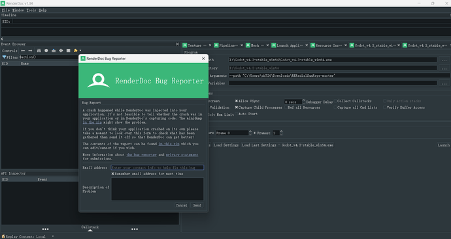Open the star bookmark dropdown arrow
The height and width of the screenshot is (239, 451).
pos(80,51)
